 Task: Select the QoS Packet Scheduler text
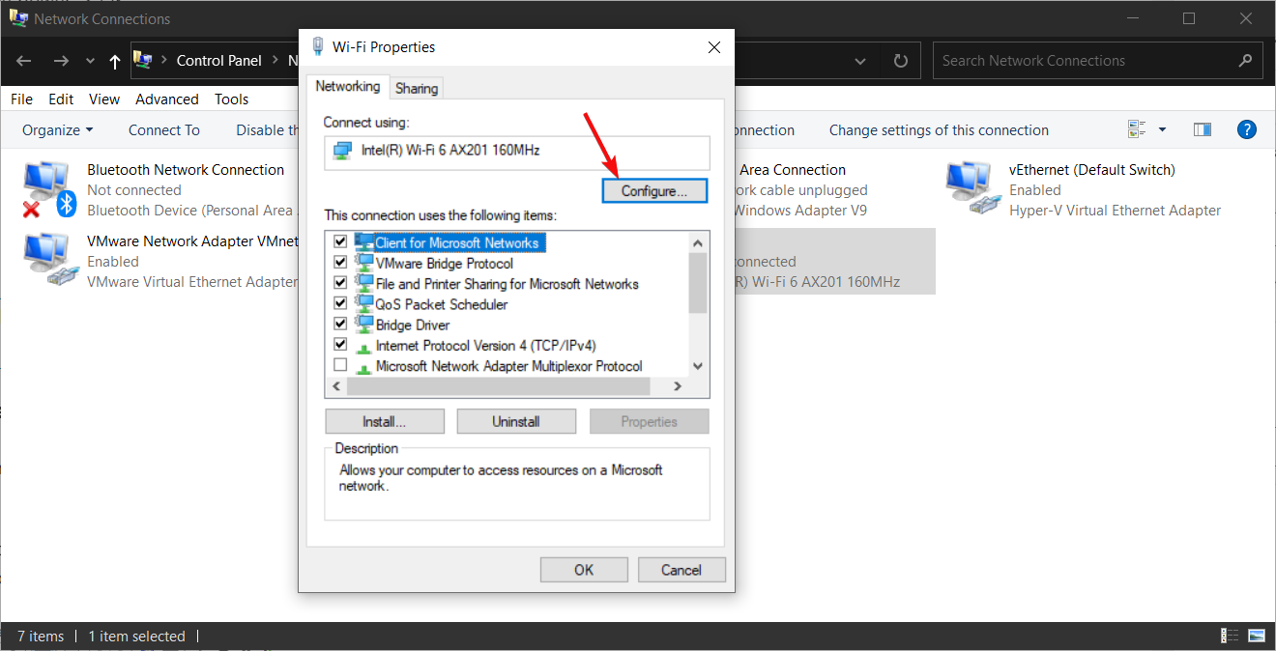point(442,304)
